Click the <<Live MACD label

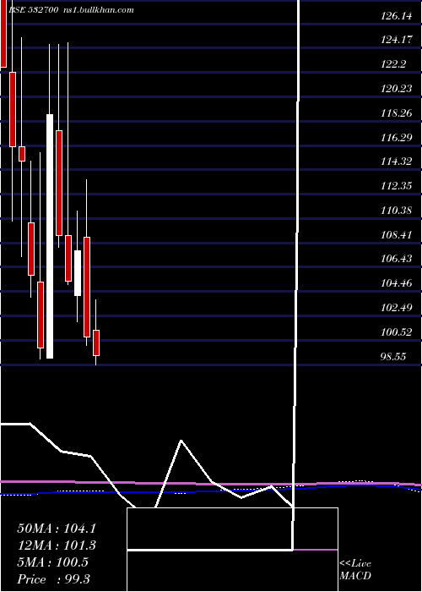coord(355,570)
